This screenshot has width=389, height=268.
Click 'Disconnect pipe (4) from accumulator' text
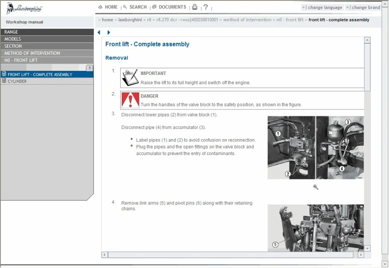coord(163,127)
